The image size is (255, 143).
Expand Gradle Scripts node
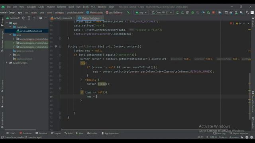(7, 63)
